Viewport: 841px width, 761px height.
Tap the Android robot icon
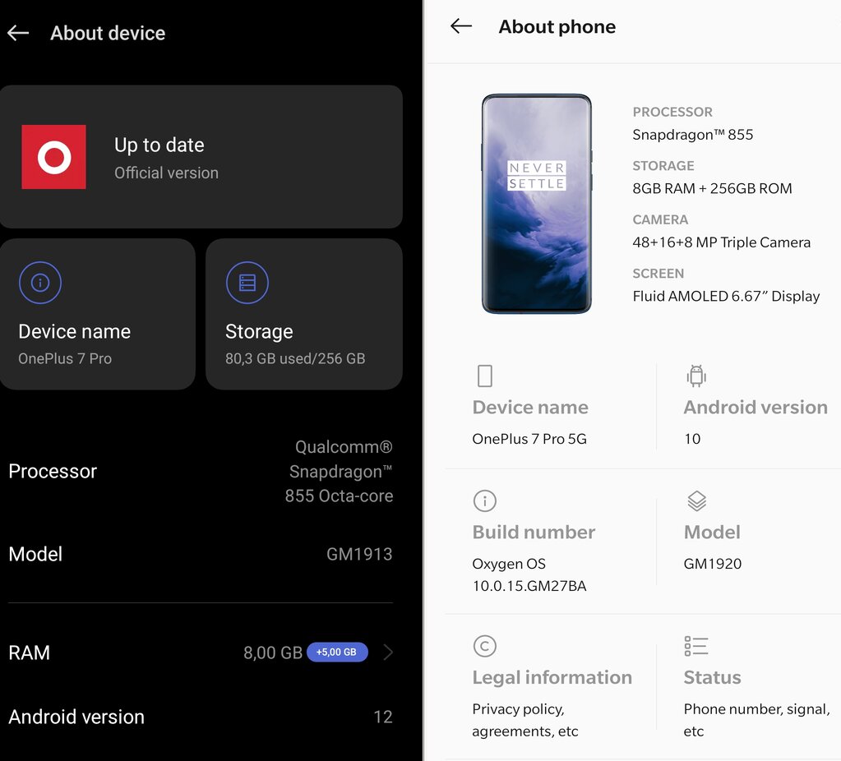coord(696,376)
